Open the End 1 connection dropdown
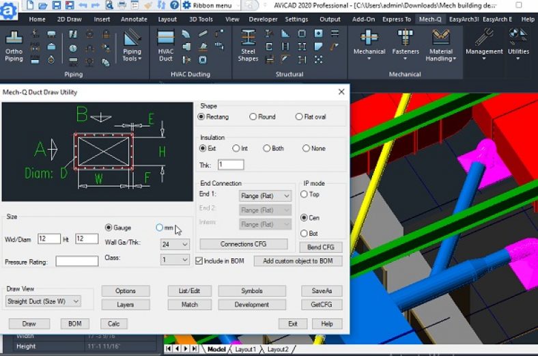Screen dimensions: 538x356 pos(265,196)
